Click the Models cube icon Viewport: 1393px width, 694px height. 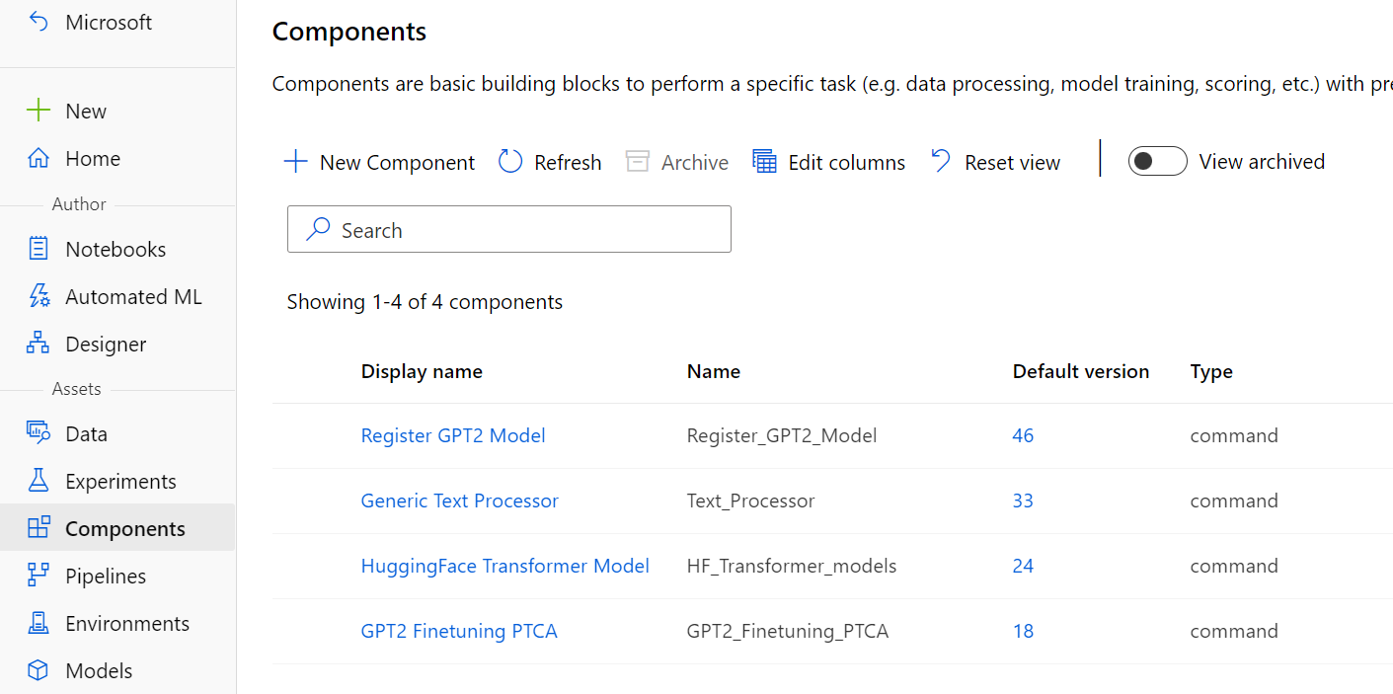pos(38,670)
